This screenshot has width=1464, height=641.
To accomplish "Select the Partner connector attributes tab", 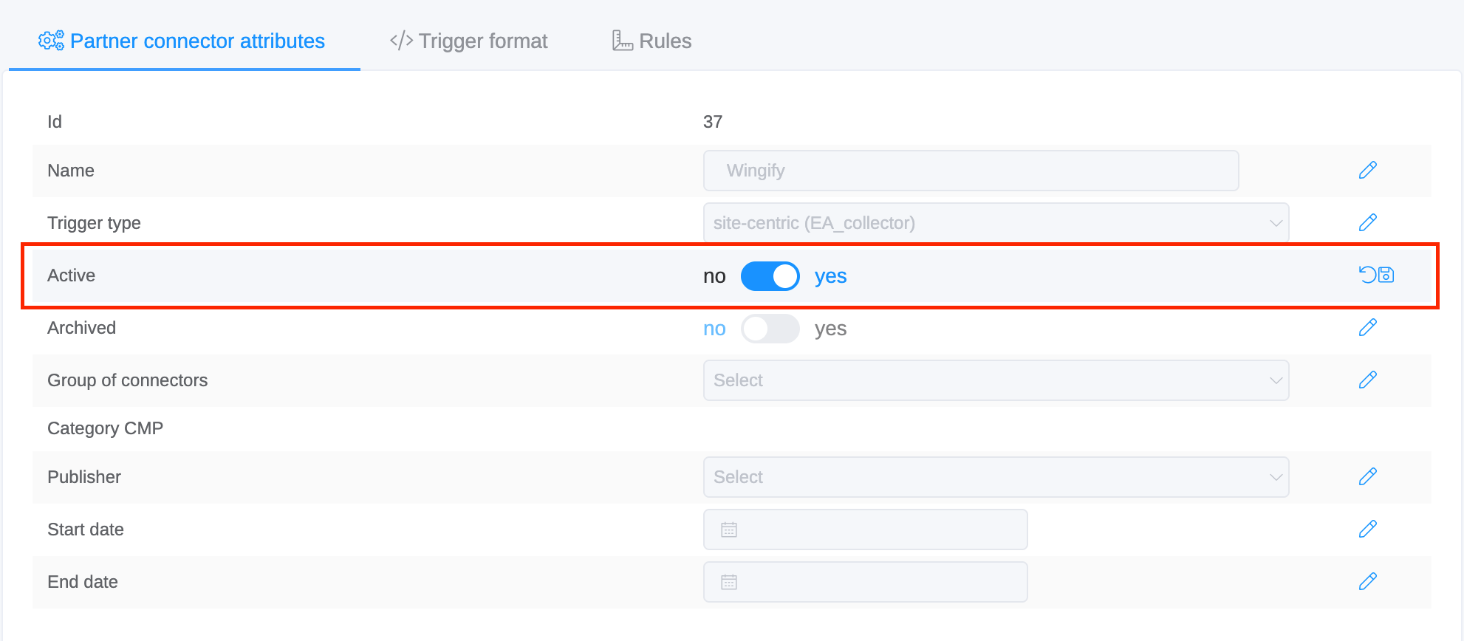I will tap(182, 41).
